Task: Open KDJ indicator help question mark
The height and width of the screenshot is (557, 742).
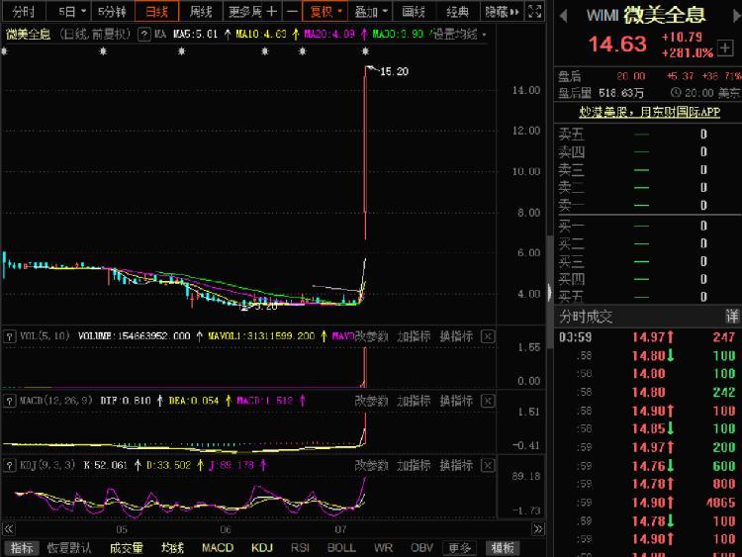Action: pos(9,465)
